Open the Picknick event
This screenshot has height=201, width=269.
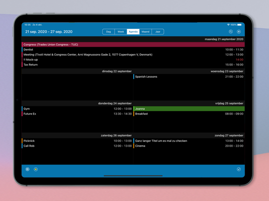point(77,141)
